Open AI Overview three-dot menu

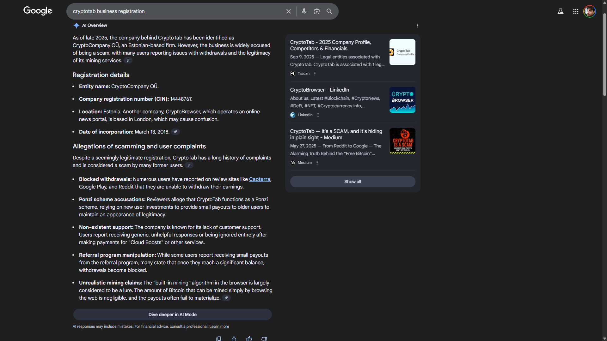tap(417, 26)
